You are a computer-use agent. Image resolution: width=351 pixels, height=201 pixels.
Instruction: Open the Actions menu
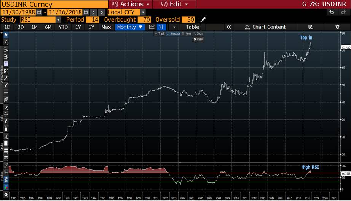131,4
